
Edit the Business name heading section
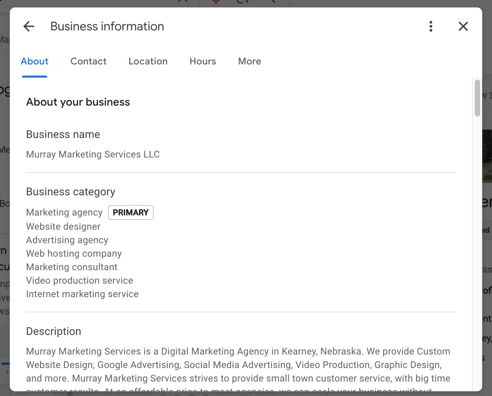coord(63,135)
